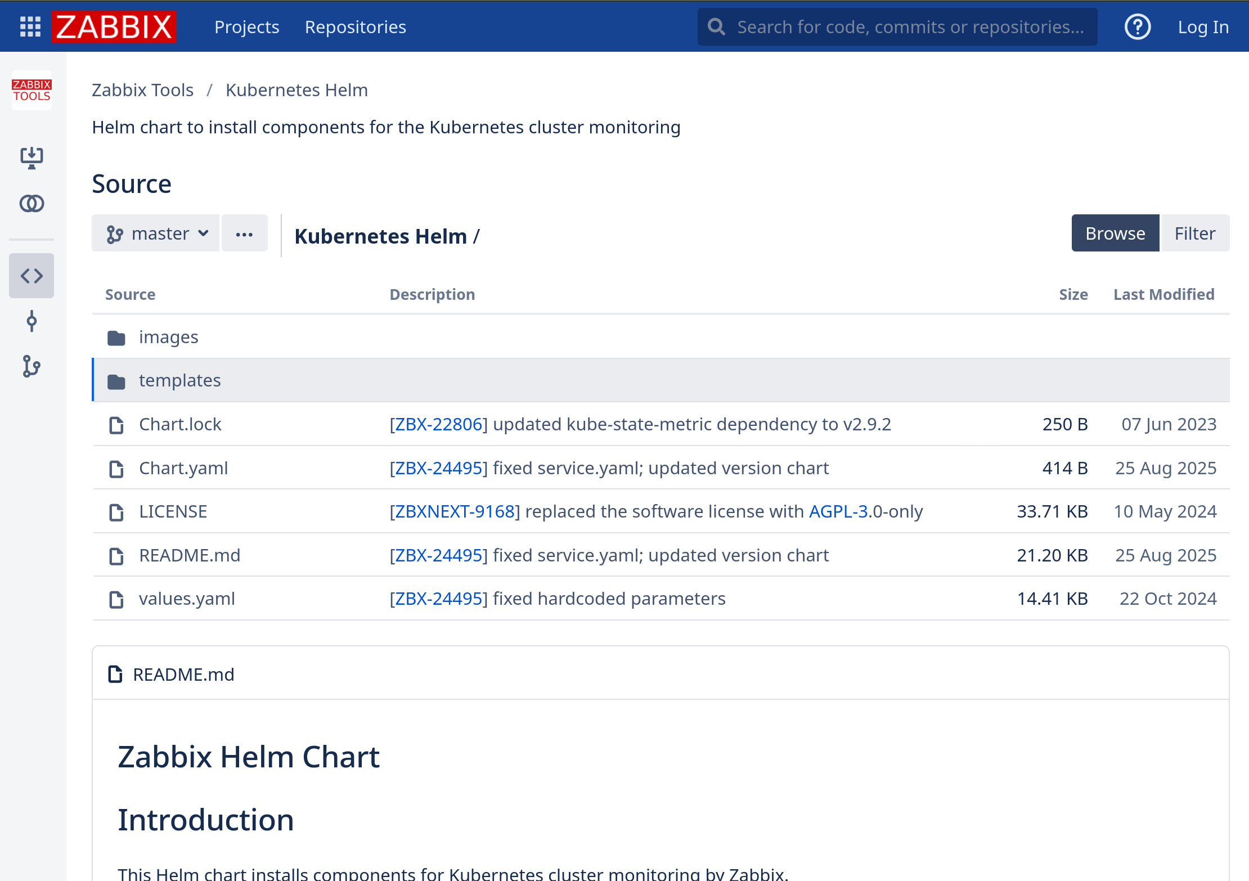The height and width of the screenshot is (881, 1249).
Task: Open Branches from the sidebar
Action: pos(32,366)
